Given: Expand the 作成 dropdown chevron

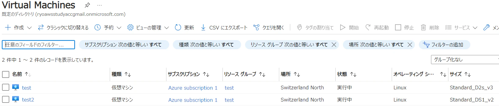Looking at the screenshot, I should pyautogui.click(x=29, y=28).
